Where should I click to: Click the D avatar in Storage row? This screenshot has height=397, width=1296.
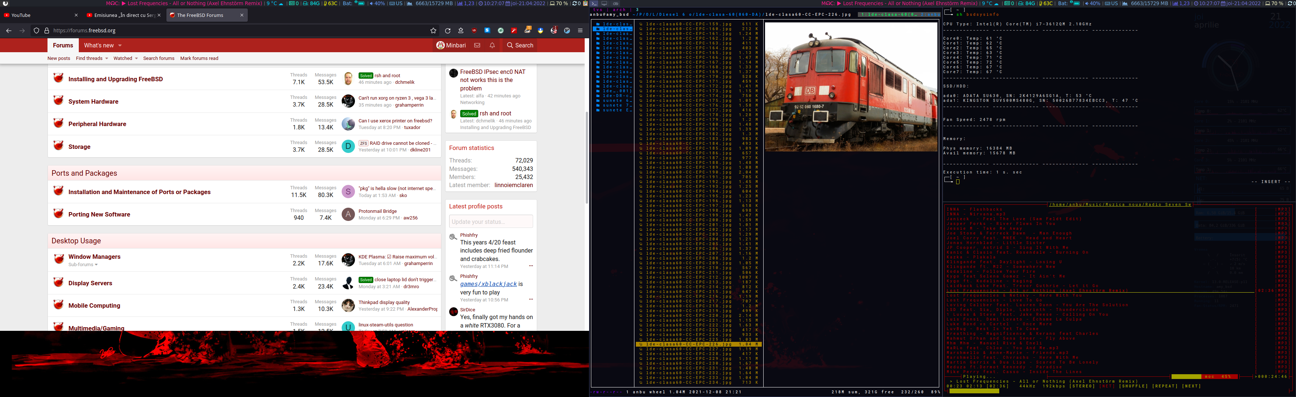(348, 146)
